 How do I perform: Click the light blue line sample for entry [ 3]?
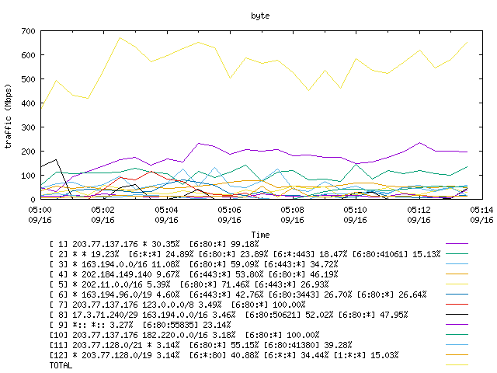click(457, 264)
